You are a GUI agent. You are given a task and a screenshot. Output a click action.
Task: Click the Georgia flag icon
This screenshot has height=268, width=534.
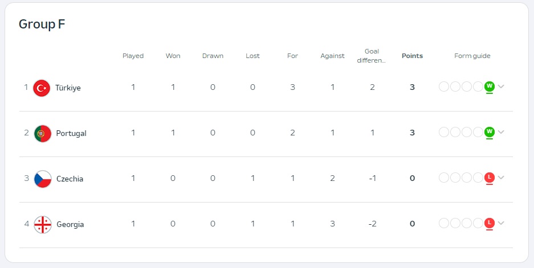pos(43,225)
